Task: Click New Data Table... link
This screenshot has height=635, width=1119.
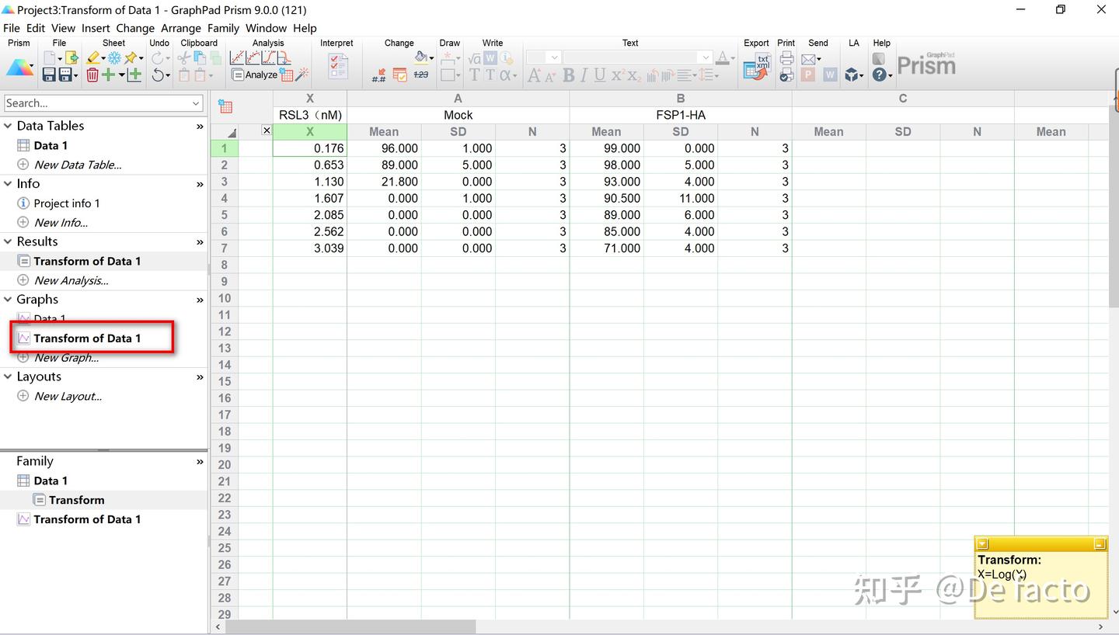Action: click(x=78, y=165)
